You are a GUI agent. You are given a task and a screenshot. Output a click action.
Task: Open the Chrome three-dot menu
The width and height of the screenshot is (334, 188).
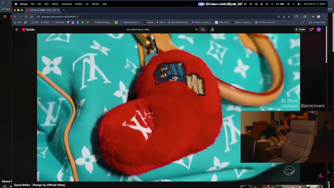[324, 17]
